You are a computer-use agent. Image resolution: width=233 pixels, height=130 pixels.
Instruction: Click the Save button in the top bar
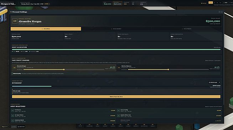[x=226, y=3]
